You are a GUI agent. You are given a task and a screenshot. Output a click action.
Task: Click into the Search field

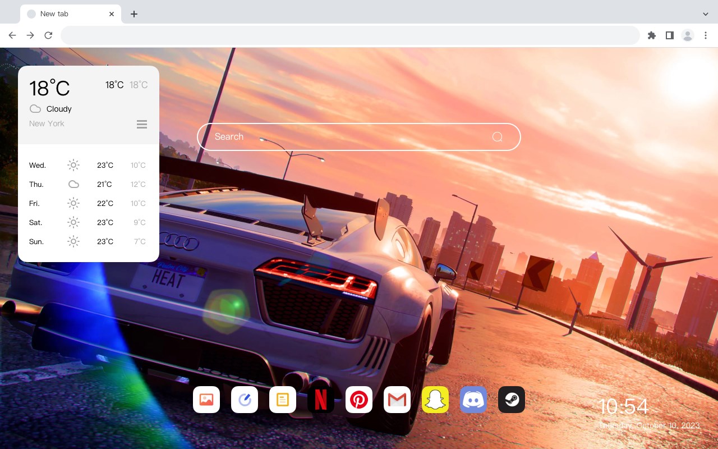pyautogui.click(x=359, y=137)
